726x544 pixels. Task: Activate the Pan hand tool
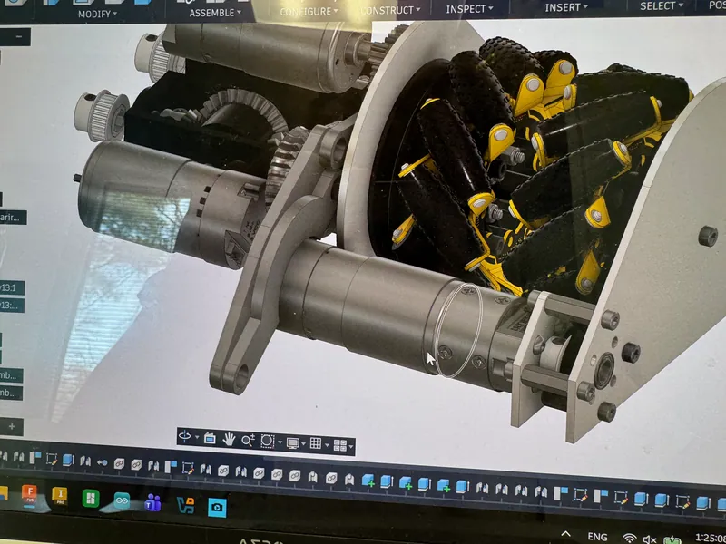pos(229,439)
